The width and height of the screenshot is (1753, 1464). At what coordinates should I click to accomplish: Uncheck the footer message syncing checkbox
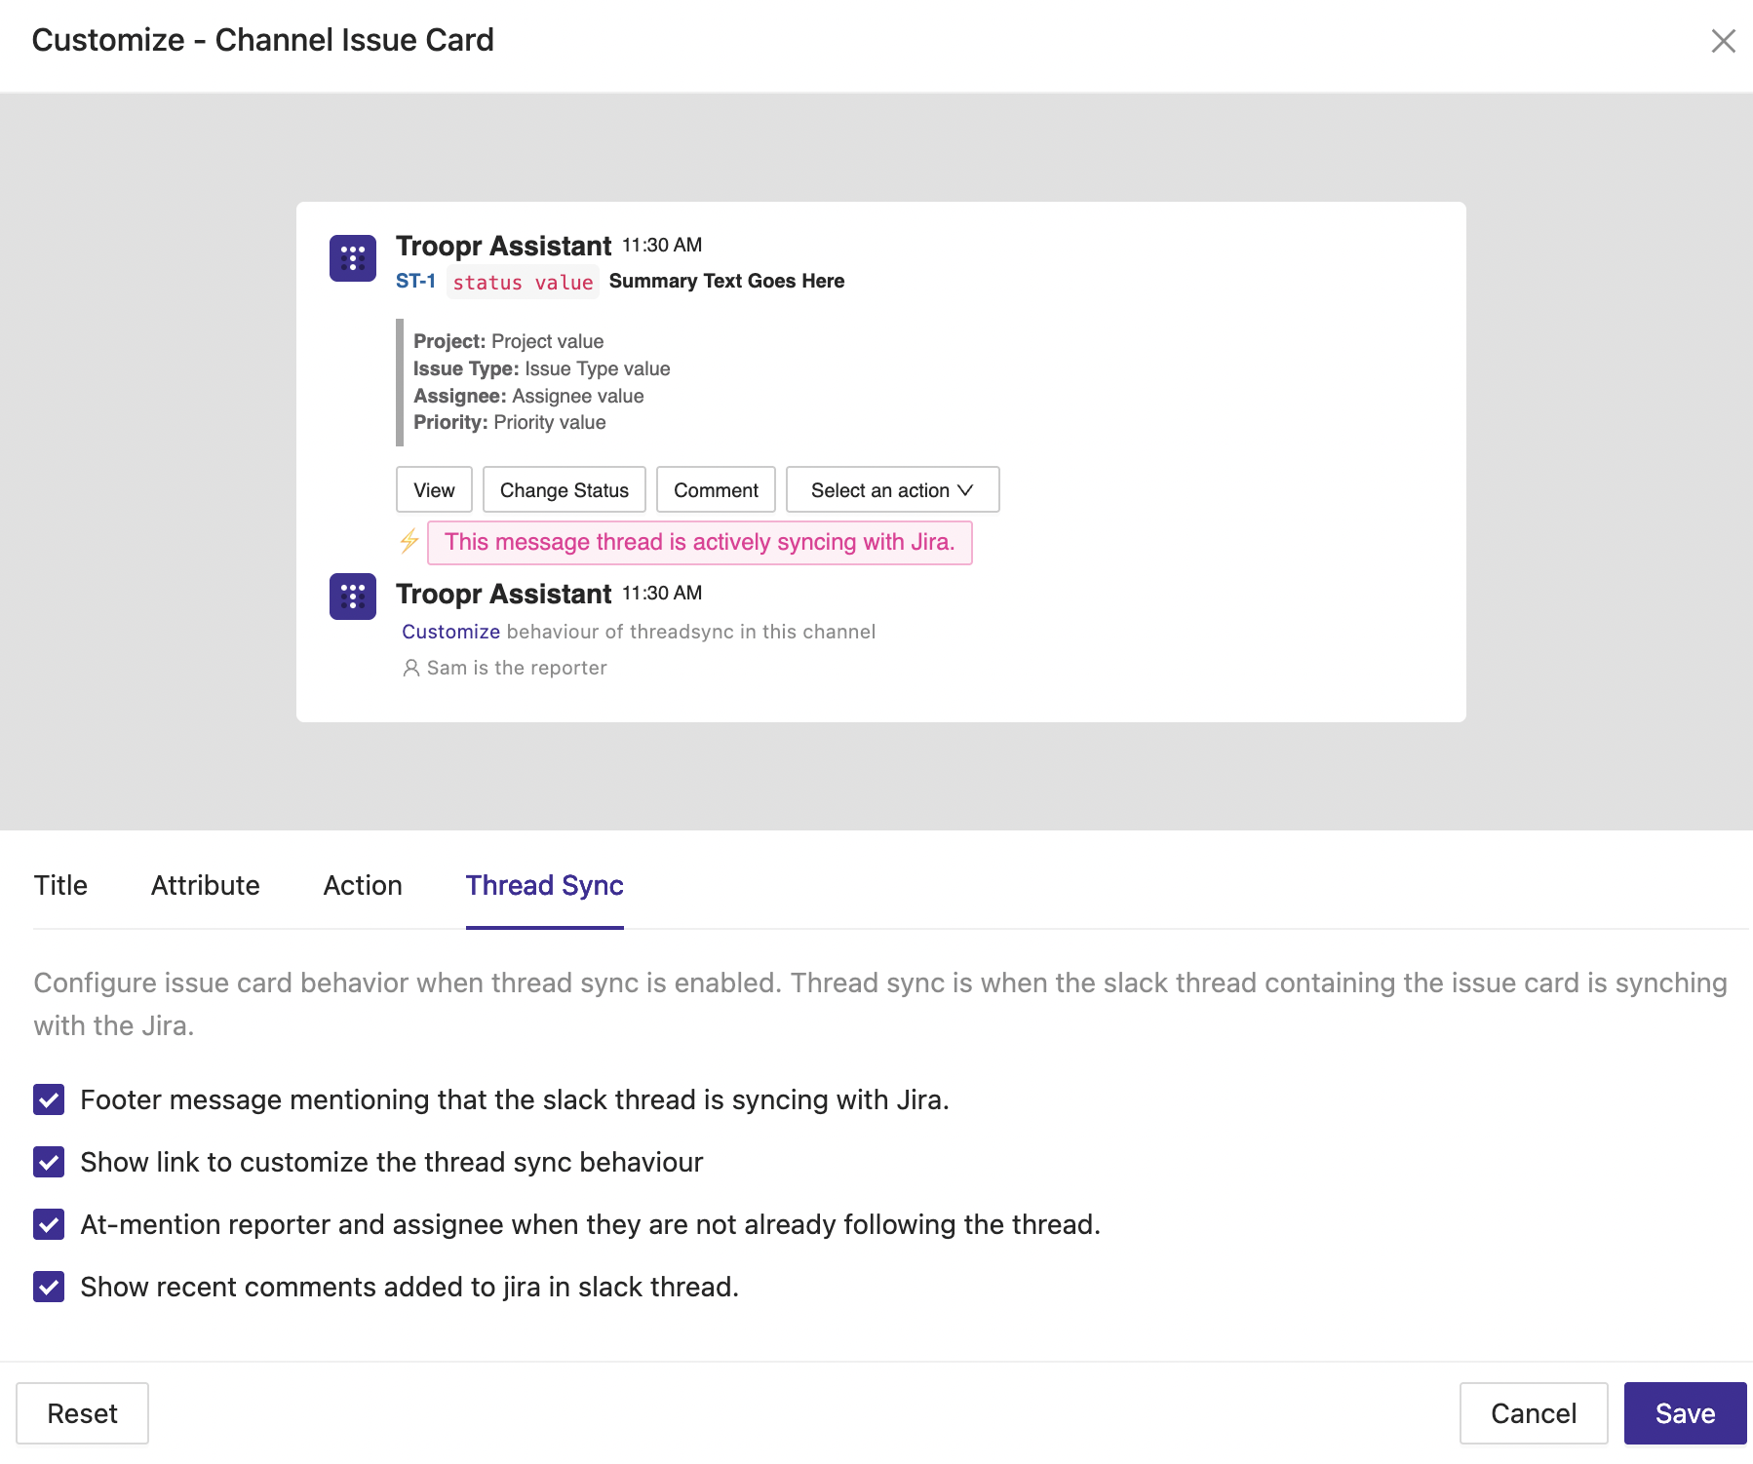[49, 1099]
